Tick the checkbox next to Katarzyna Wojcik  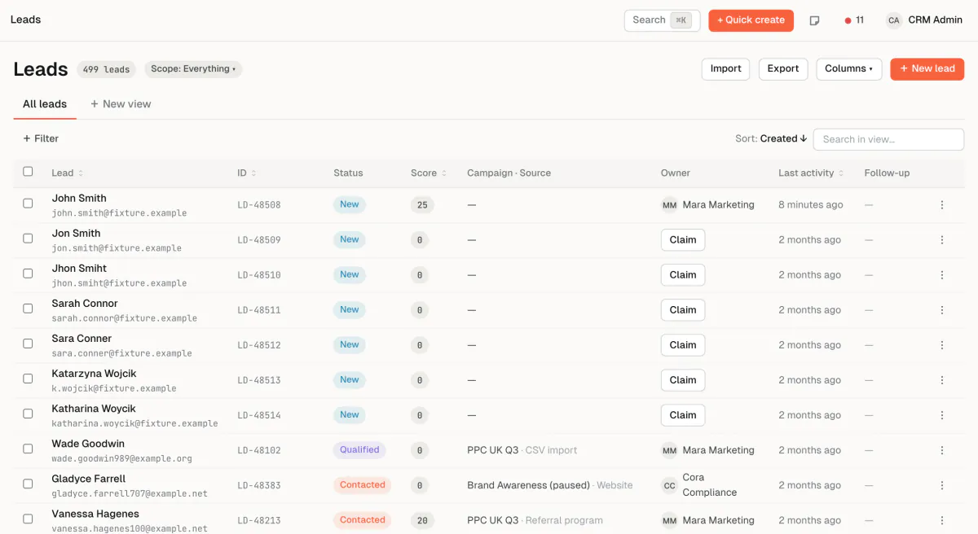28,379
